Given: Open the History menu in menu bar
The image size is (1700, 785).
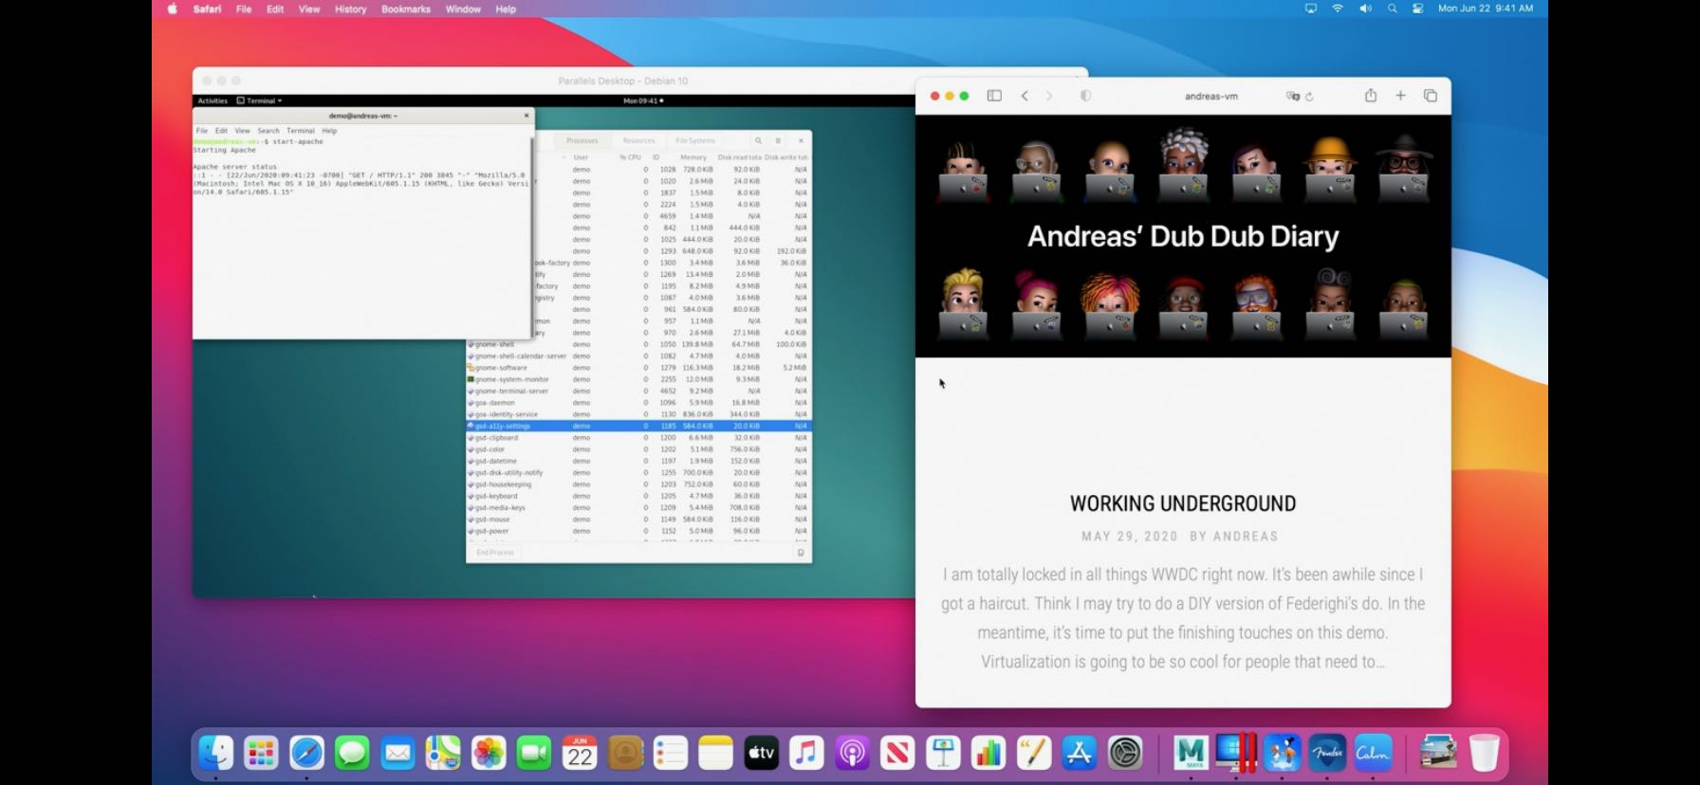Looking at the screenshot, I should point(350,9).
